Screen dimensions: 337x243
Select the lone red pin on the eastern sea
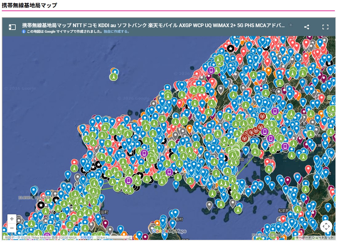(x=308, y=169)
